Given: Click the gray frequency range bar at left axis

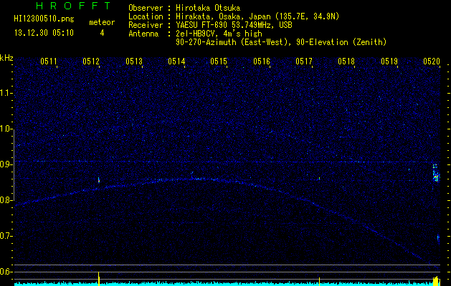Looking at the screenshot, I should tap(14, 167).
